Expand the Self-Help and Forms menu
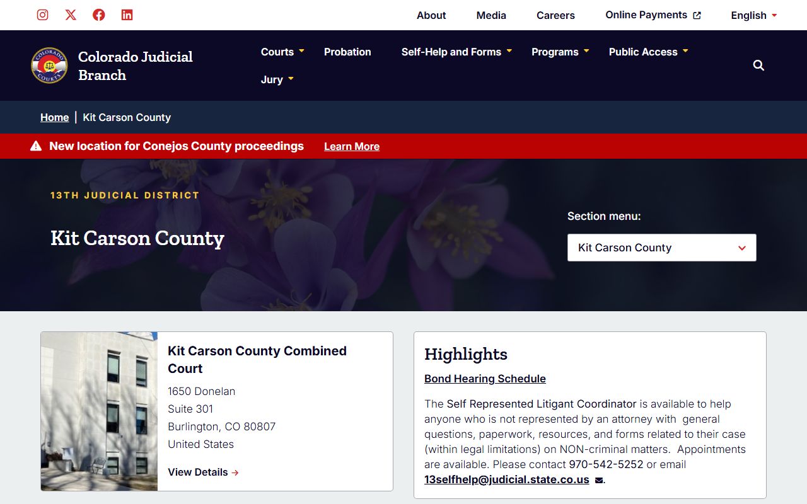807x504 pixels. 456,52
